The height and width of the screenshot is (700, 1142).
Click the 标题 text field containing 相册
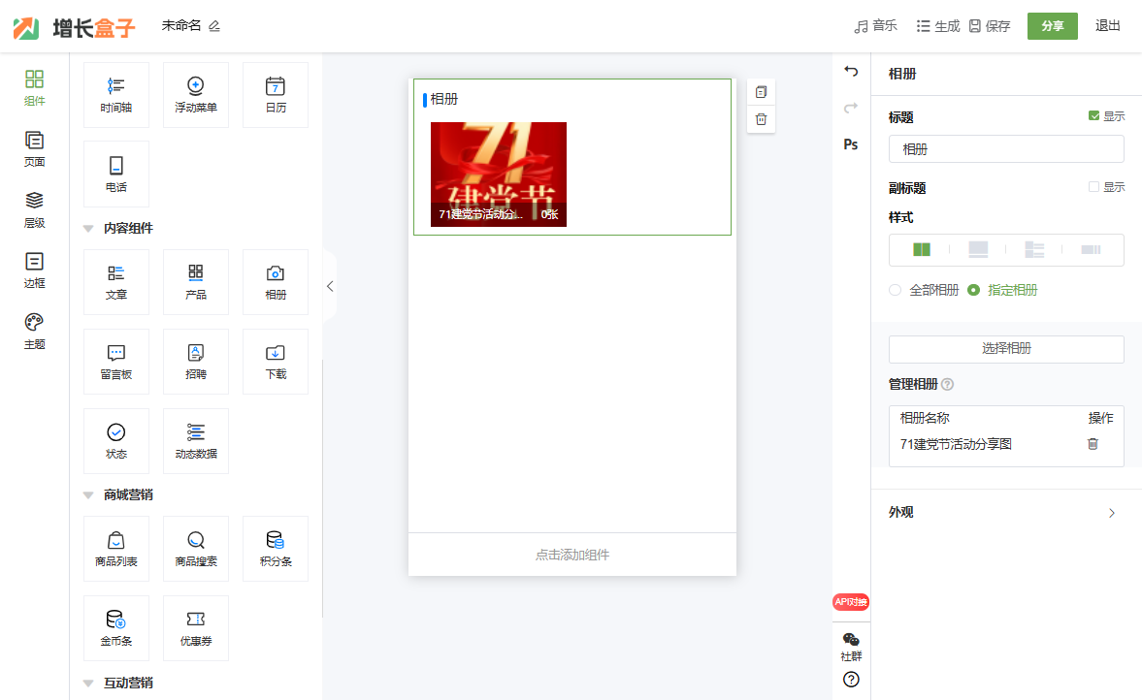pyautogui.click(x=1006, y=149)
